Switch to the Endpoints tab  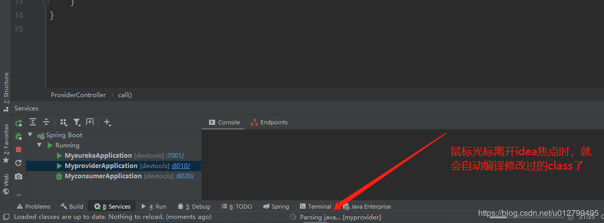(x=269, y=122)
